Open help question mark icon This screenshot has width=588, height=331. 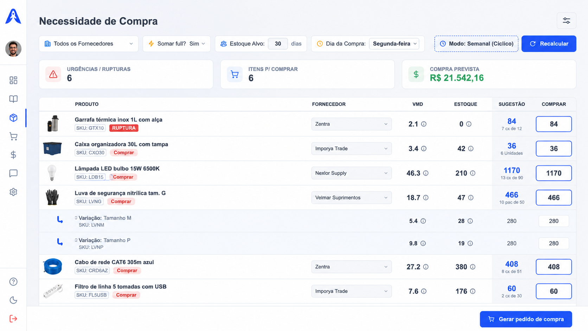coord(13,282)
